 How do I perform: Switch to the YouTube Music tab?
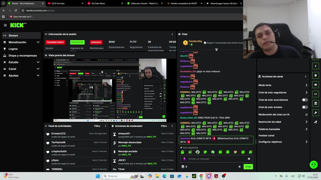tap(105, 3)
